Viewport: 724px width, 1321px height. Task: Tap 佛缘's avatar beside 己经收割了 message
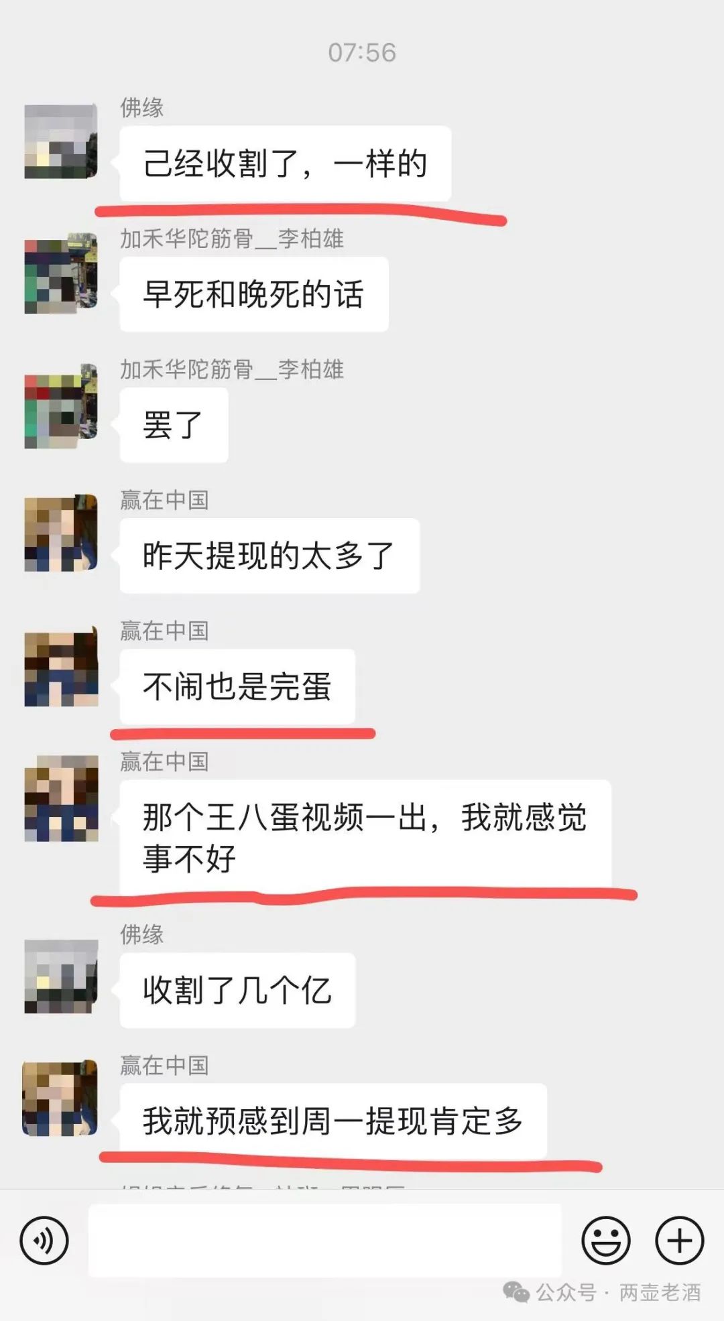tap(61, 141)
